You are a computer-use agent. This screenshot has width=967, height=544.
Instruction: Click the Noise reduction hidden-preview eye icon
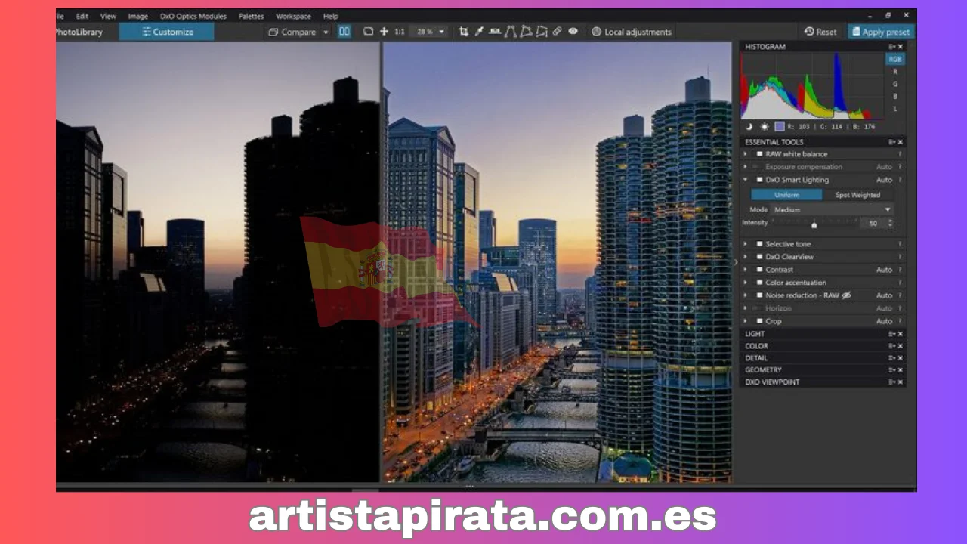point(847,295)
